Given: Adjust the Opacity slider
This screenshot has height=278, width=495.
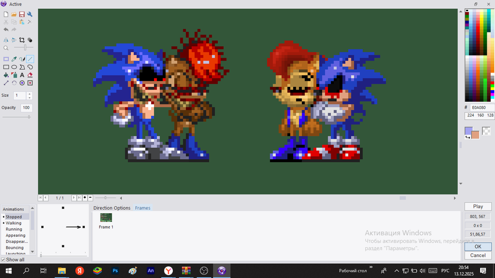Looking at the screenshot, I should [16, 117].
